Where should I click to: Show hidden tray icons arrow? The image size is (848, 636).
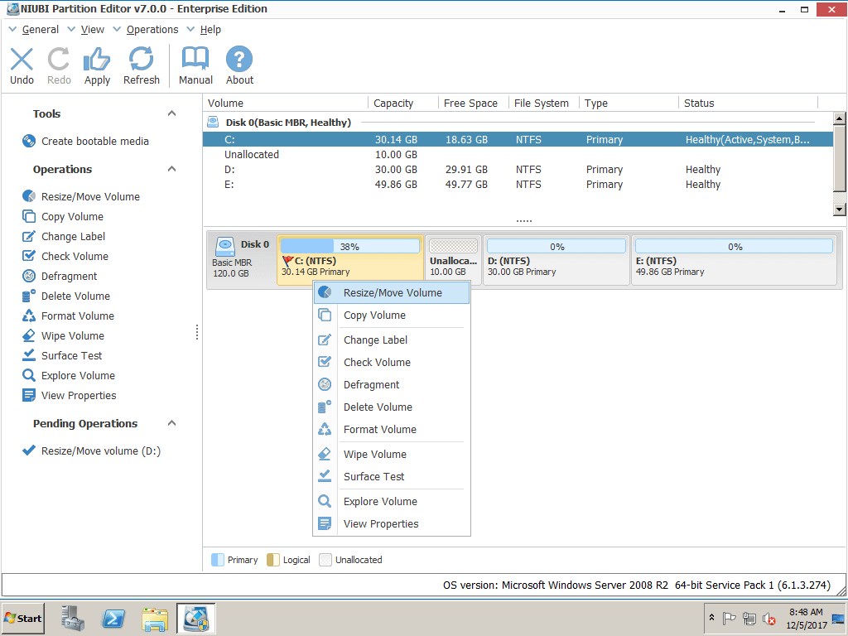pos(711,618)
